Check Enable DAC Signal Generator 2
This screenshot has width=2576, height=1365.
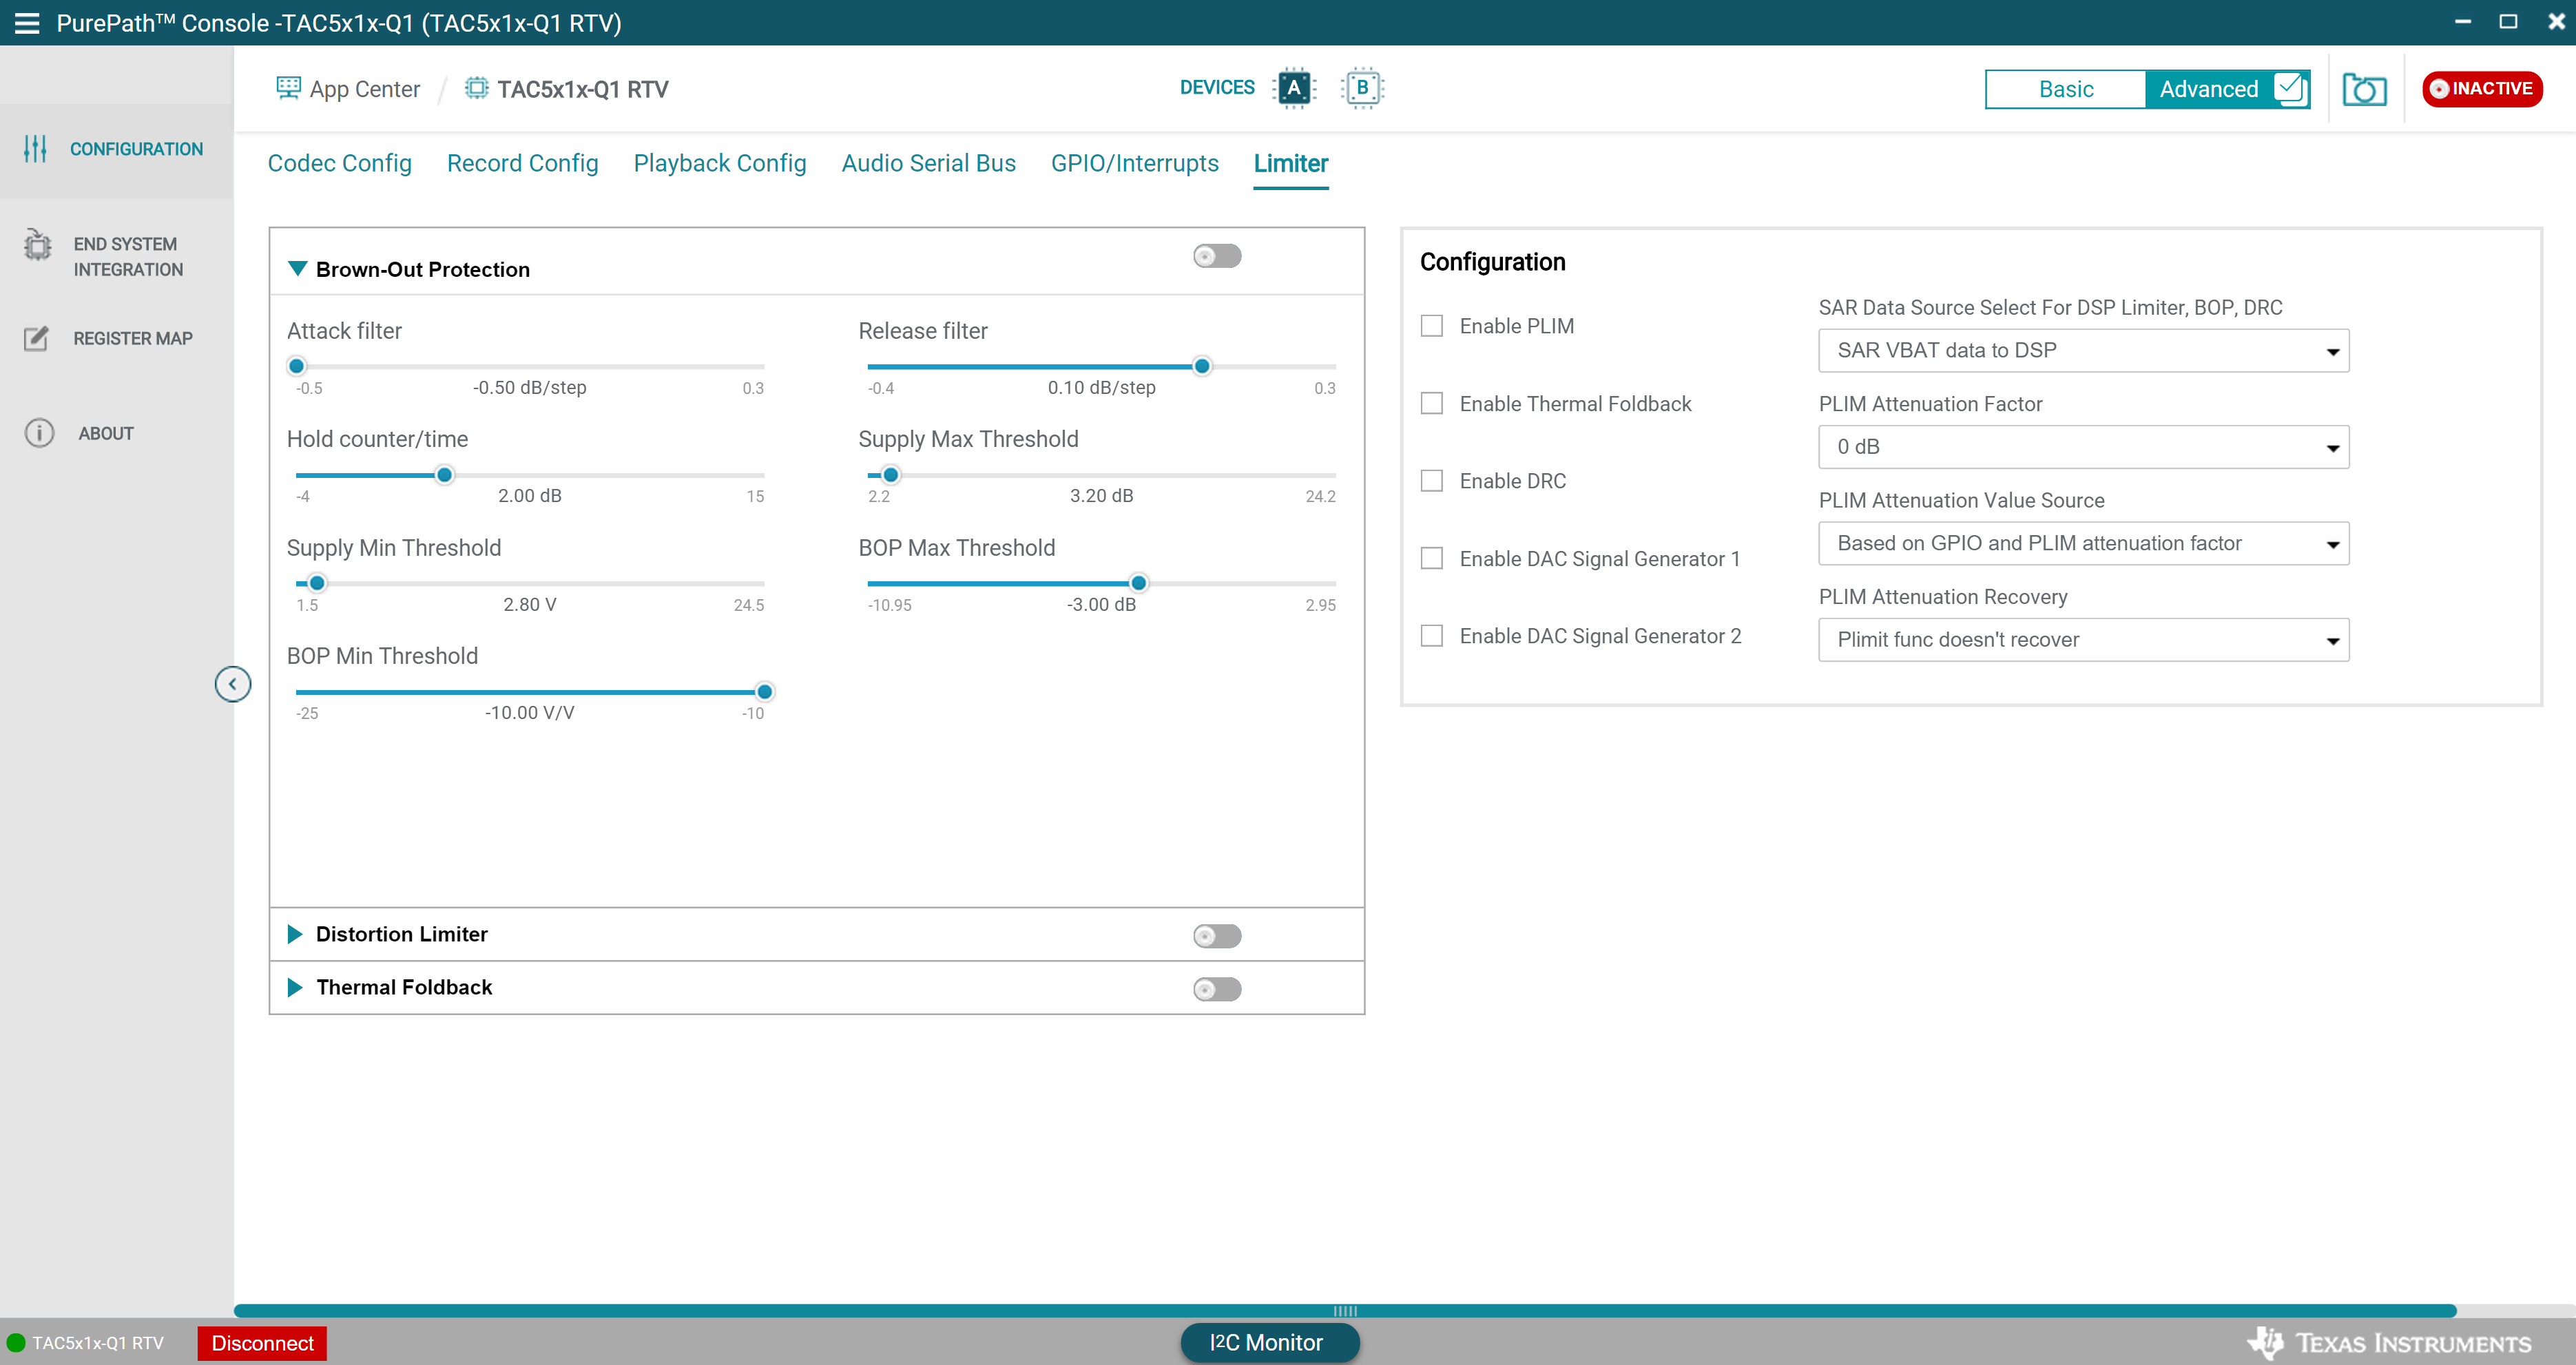click(1432, 636)
